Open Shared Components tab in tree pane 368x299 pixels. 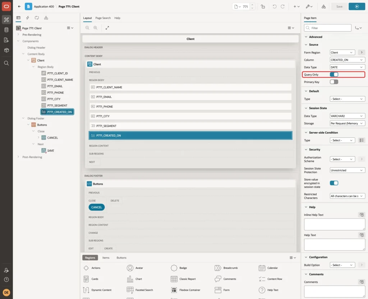click(46, 18)
